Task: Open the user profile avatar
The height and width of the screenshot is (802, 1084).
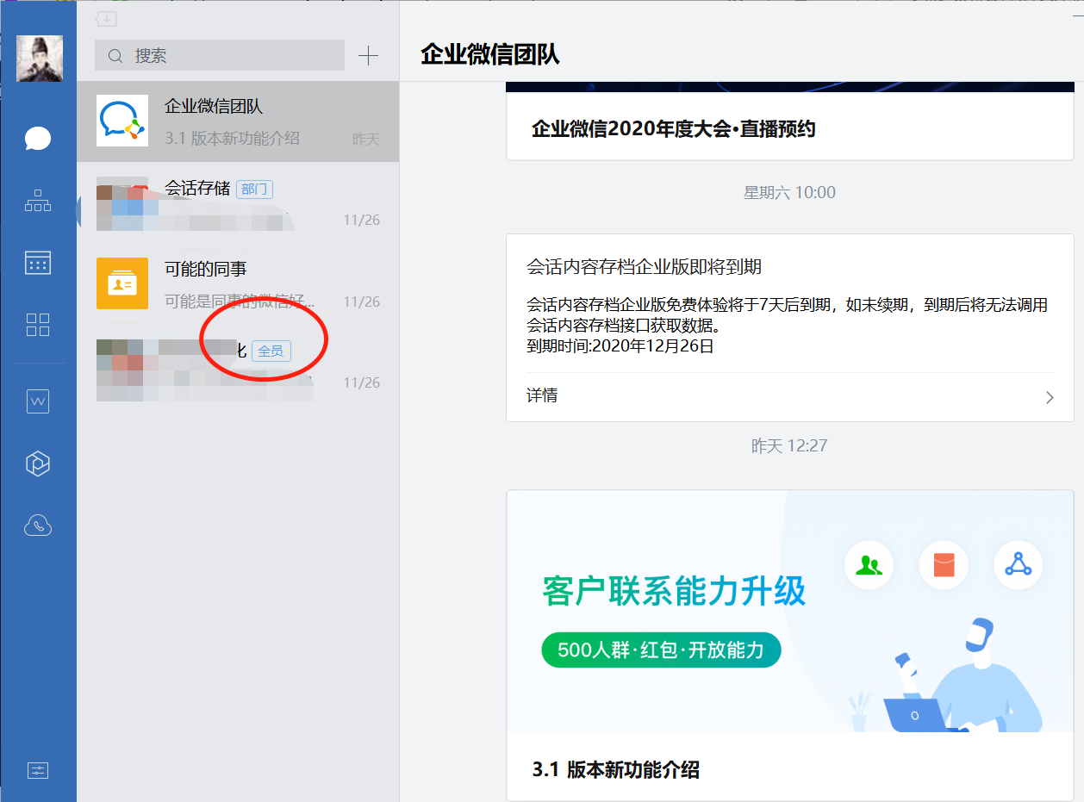Action: pos(40,59)
